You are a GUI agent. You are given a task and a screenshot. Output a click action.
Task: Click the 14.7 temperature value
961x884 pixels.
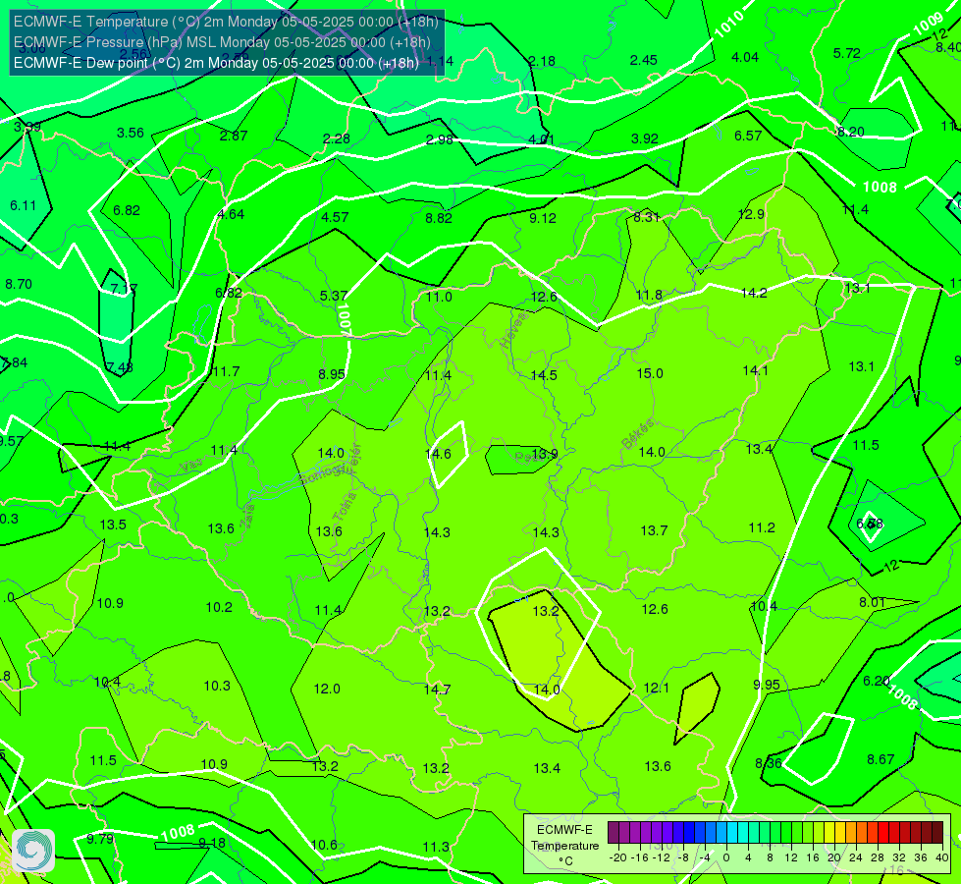[437, 691]
